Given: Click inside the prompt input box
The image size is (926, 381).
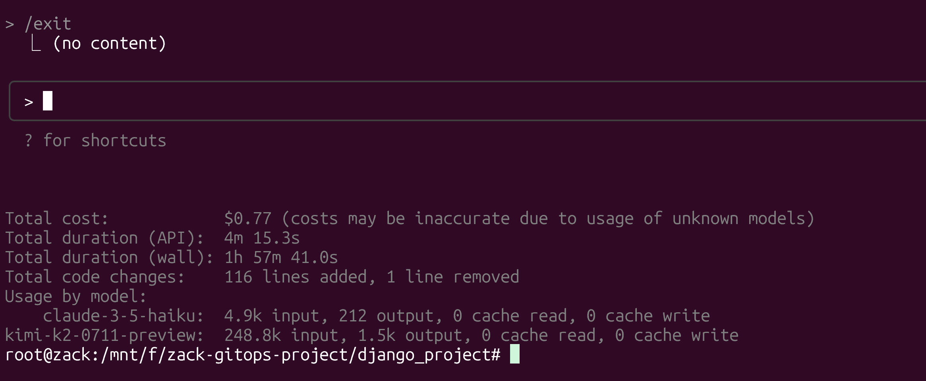Looking at the screenshot, I should coord(468,101).
